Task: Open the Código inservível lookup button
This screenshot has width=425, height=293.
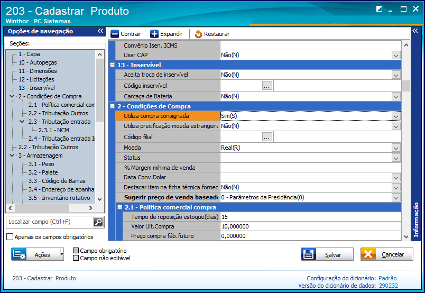Action: pos(267,86)
